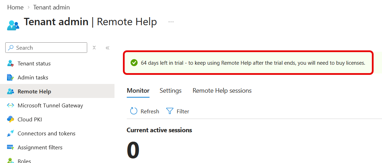The image size is (382, 163).
Task: Click the green checkmark trial status icon
Action: [x=134, y=63]
